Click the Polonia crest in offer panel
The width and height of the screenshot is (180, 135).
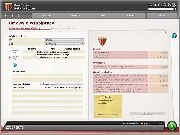[x=102, y=41]
